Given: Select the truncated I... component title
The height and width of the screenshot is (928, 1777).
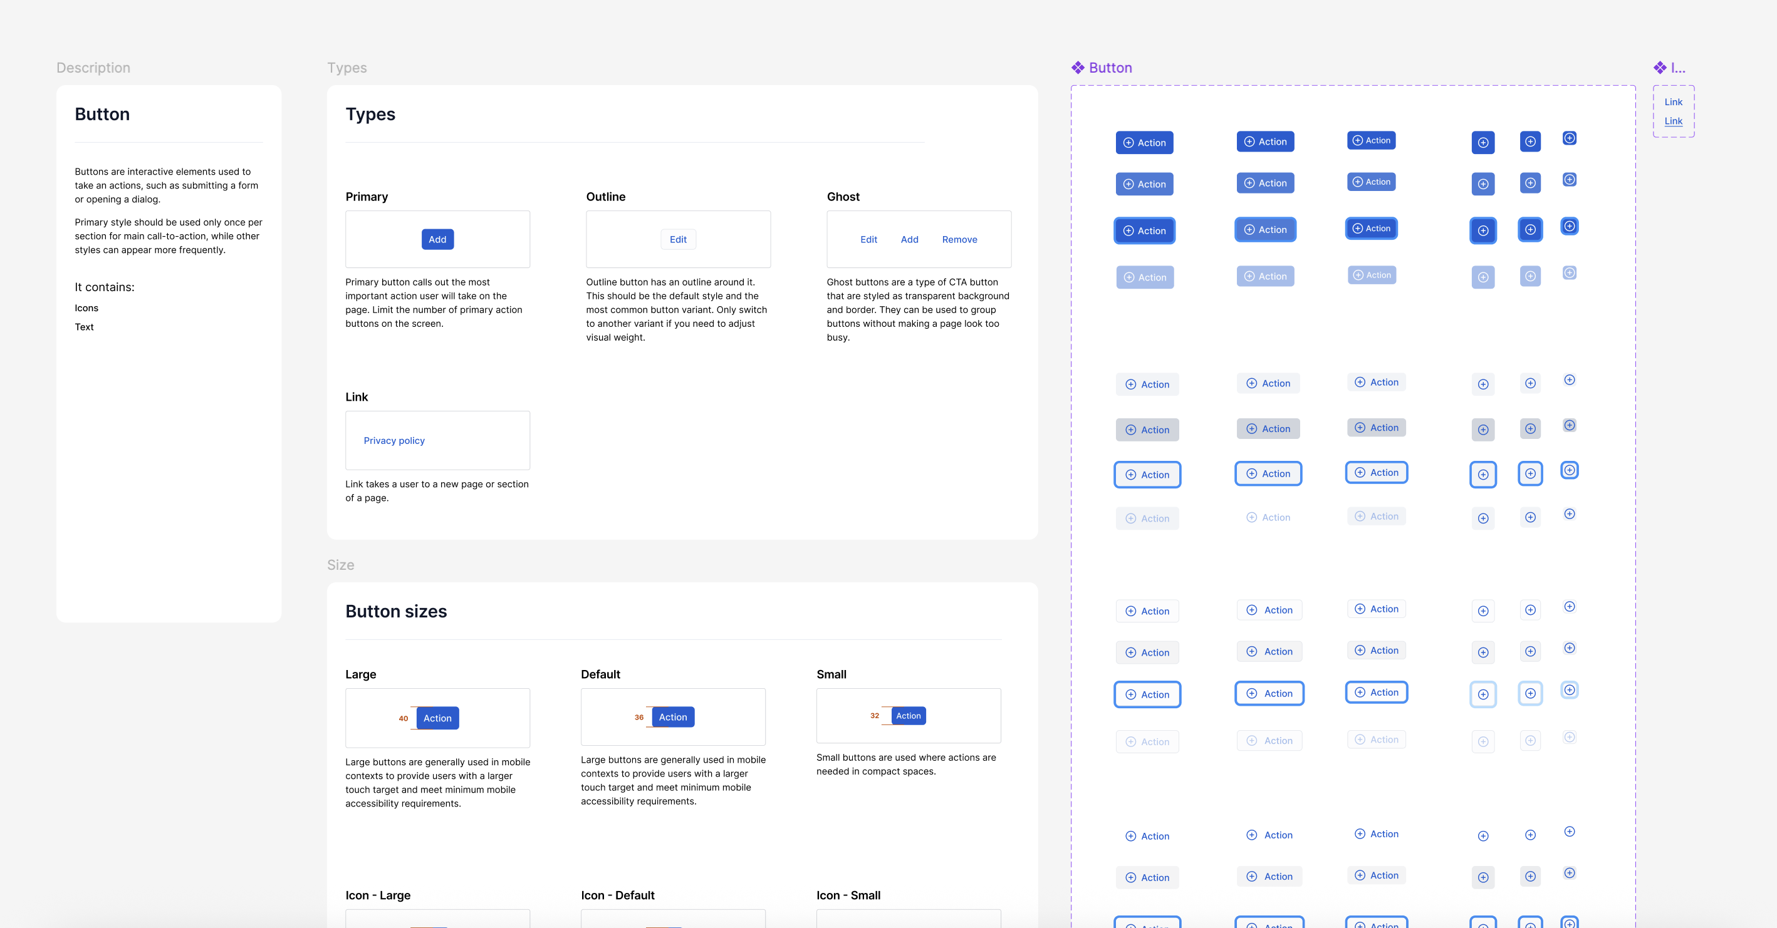Looking at the screenshot, I should [1677, 68].
